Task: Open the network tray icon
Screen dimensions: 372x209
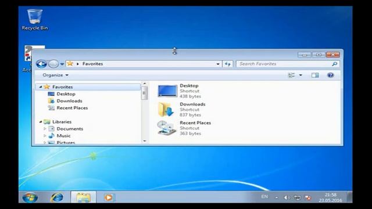Action: pyautogui.click(x=297, y=197)
